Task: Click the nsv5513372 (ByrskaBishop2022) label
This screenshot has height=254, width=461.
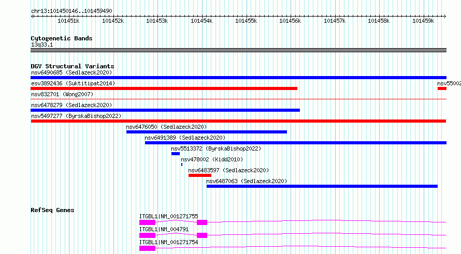Action: (x=216, y=148)
